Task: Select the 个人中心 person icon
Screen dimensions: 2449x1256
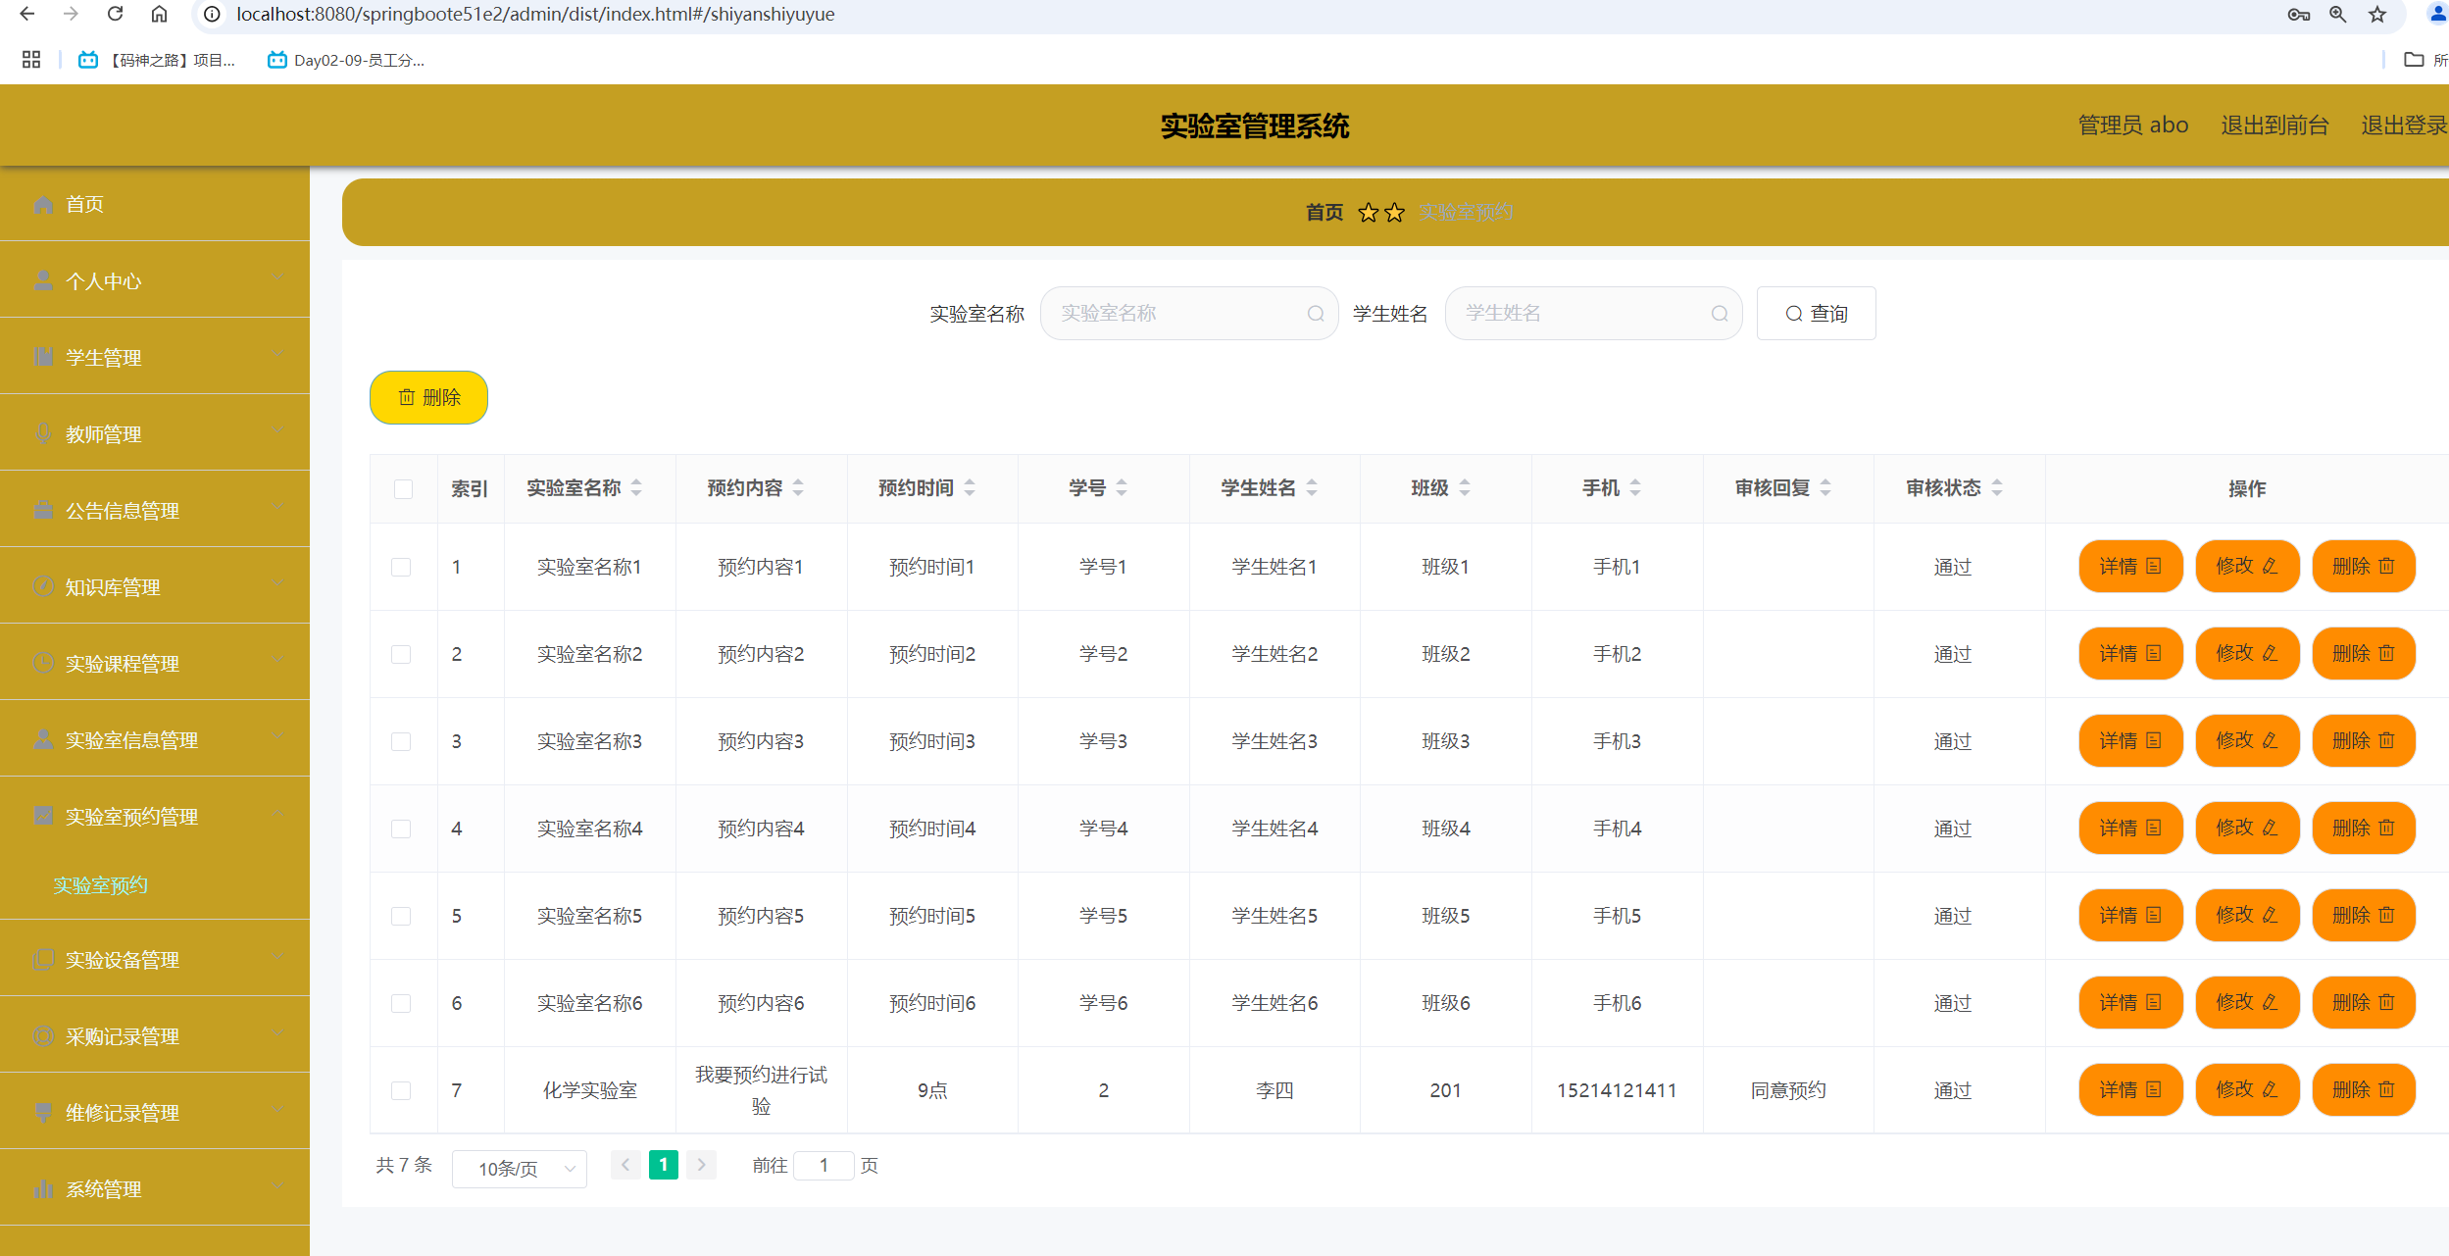Action: [43, 280]
